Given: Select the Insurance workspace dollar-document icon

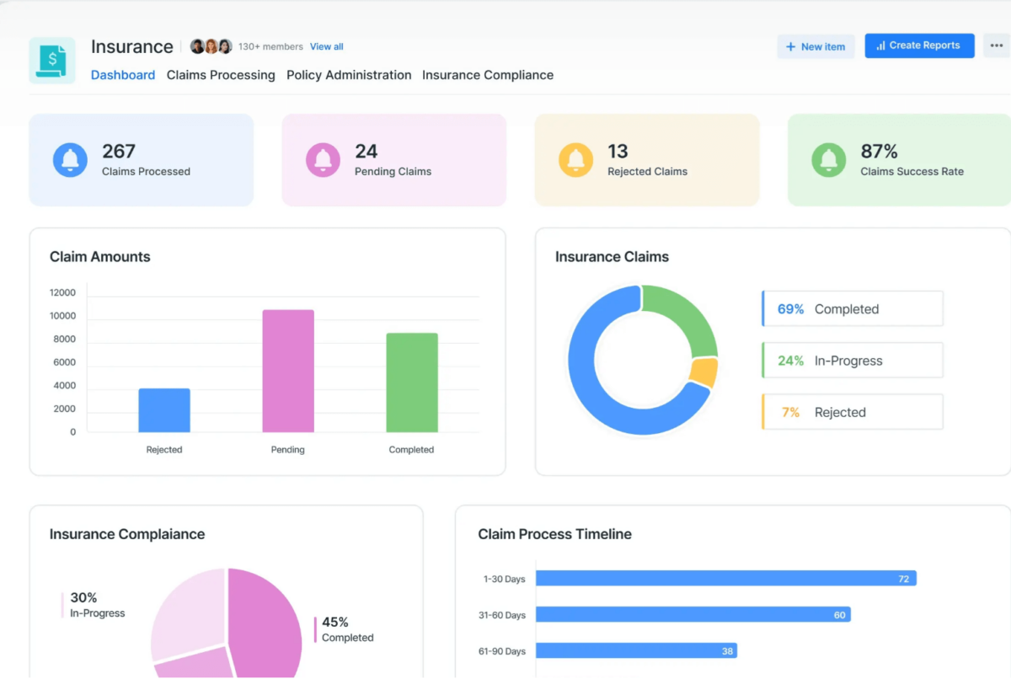Looking at the screenshot, I should click(52, 60).
